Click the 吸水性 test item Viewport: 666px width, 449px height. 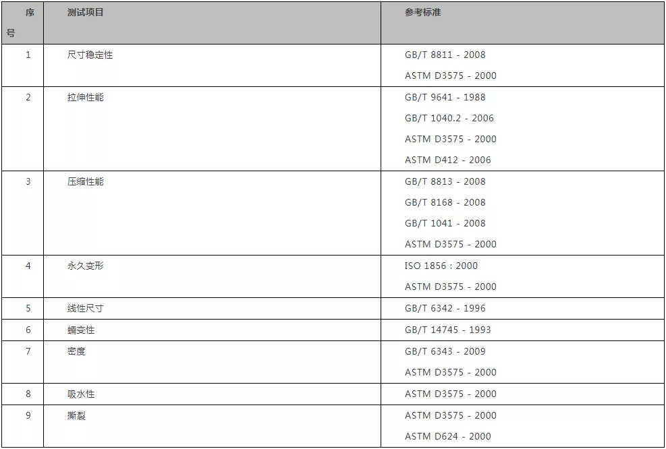(x=81, y=394)
